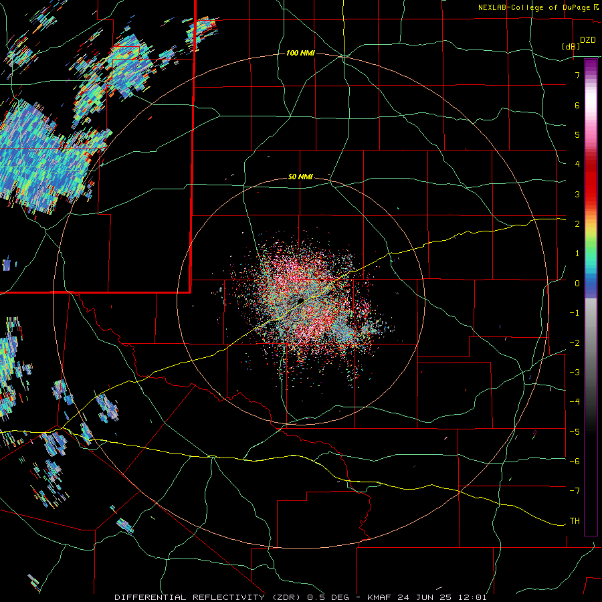Click the 1 dB scale label

point(577,254)
